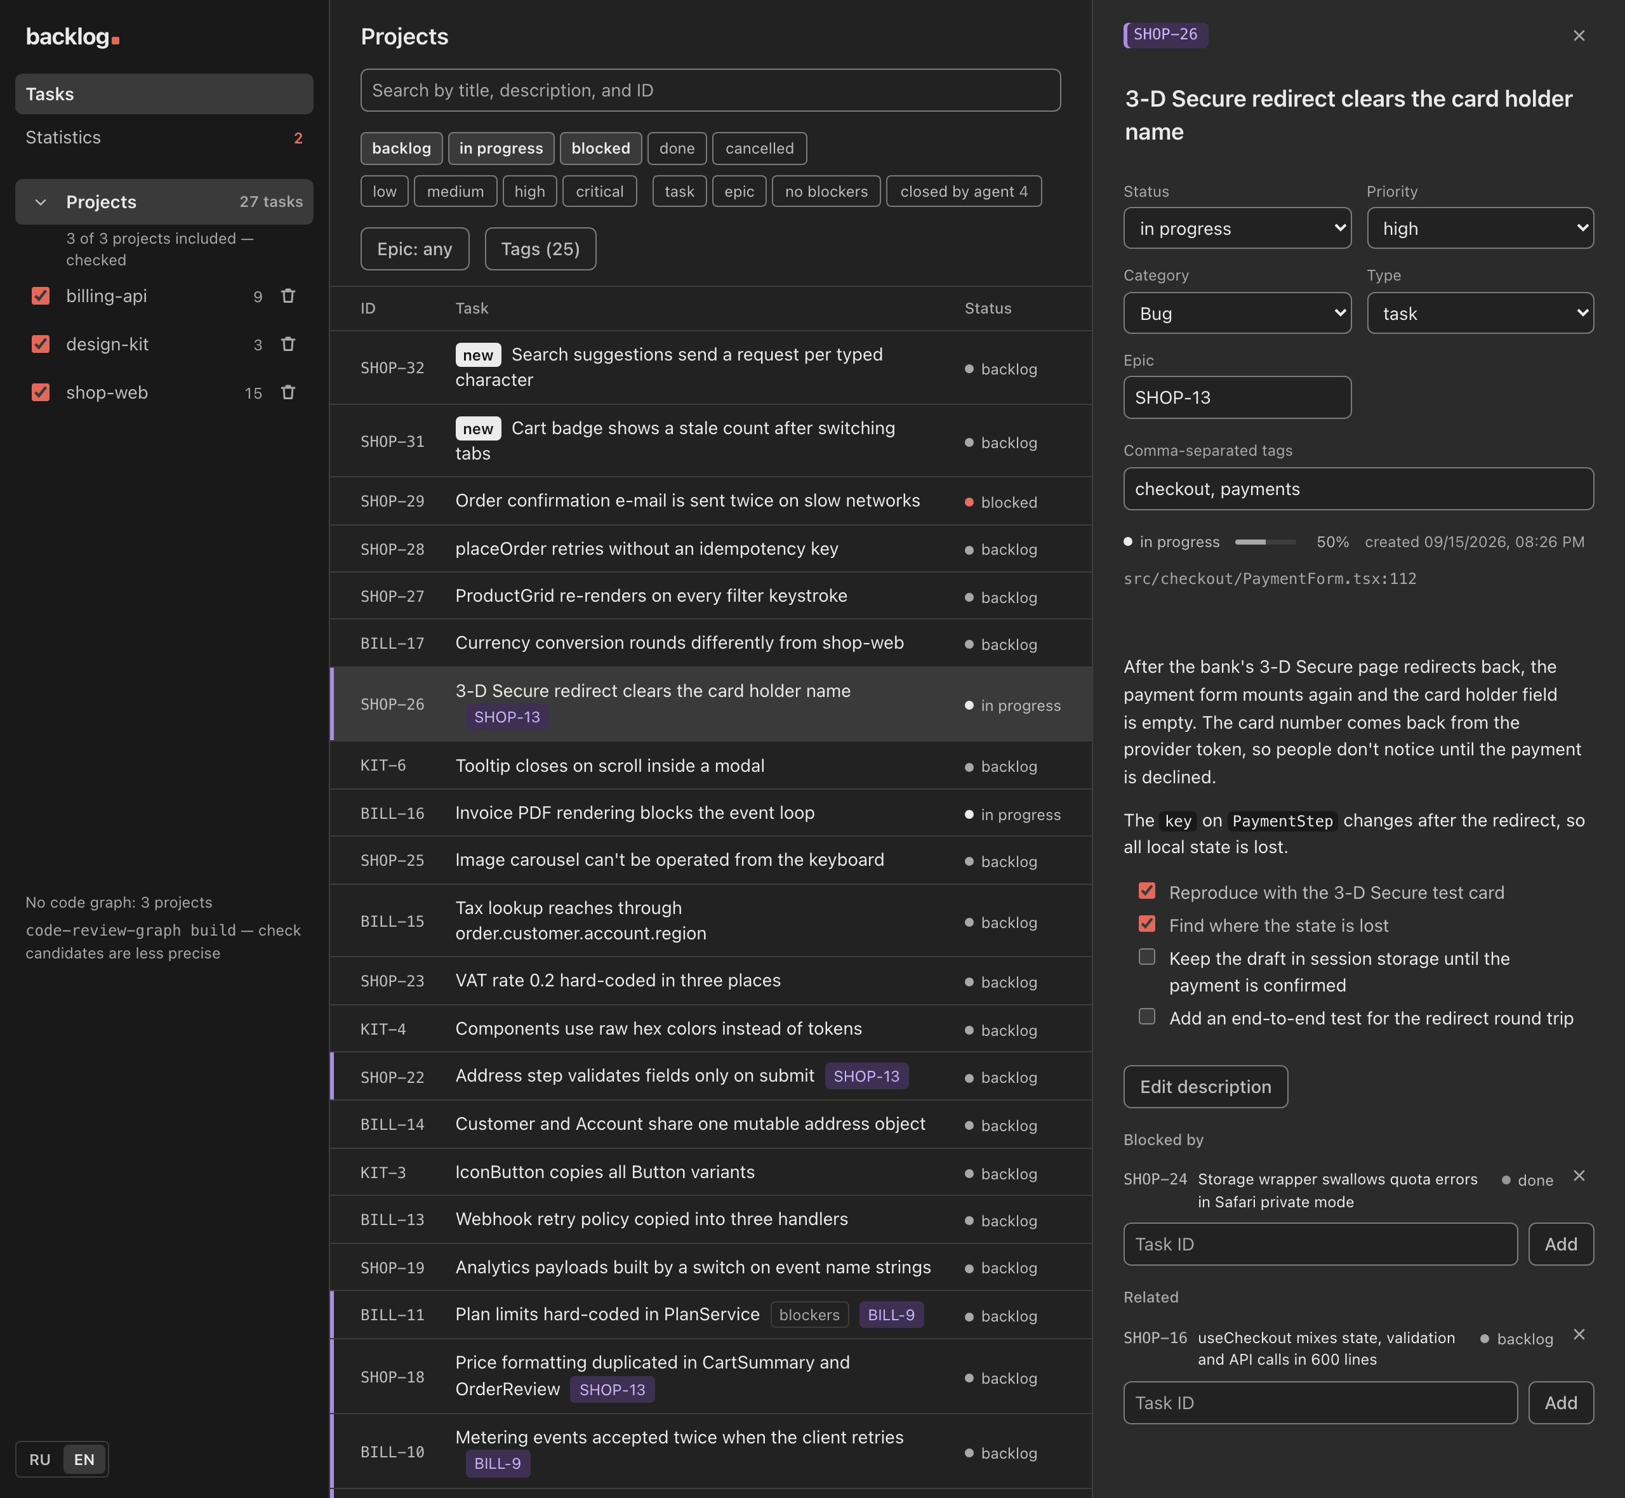Click the Edit description button
Image resolution: width=1625 pixels, height=1498 pixels.
(1205, 1086)
